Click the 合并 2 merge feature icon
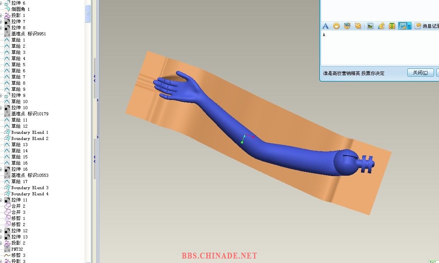The width and height of the screenshot is (439, 263). pos(7,206)
